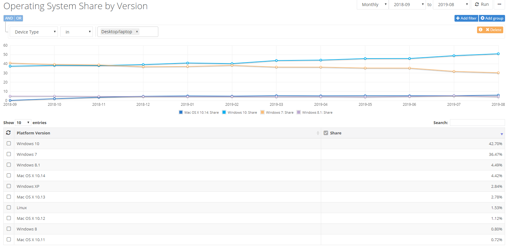Toggle Windows 10 legend color box

(224, 112)
